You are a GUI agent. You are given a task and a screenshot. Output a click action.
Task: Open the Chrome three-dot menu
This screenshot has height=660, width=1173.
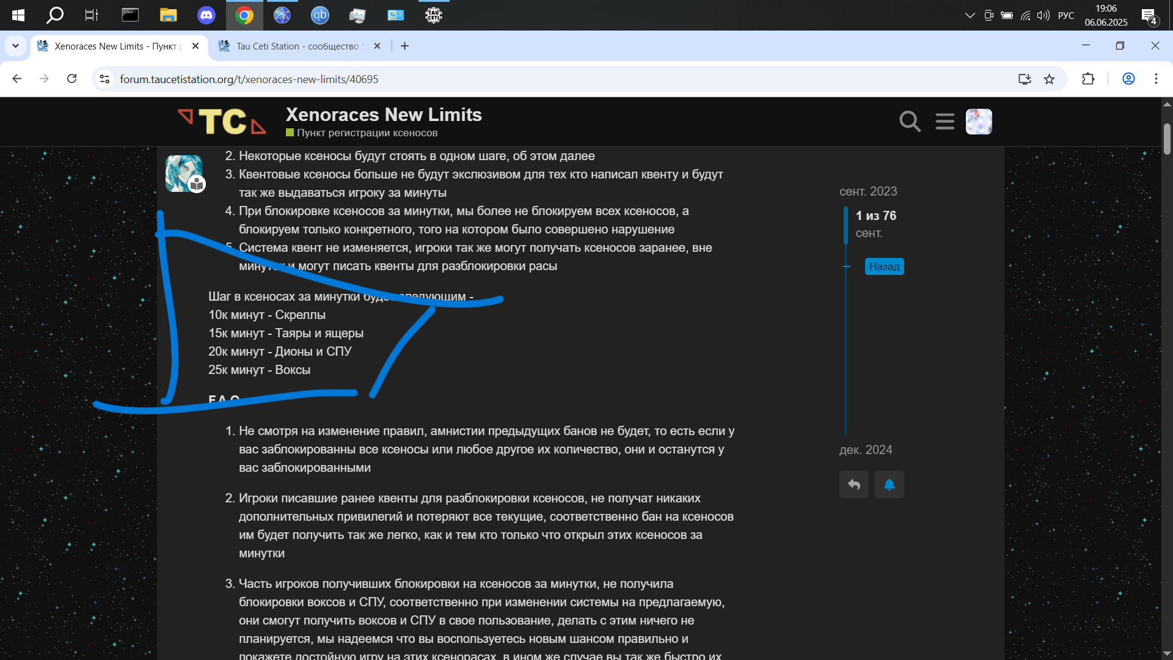pyautogui.click(x=1156, y=79)
